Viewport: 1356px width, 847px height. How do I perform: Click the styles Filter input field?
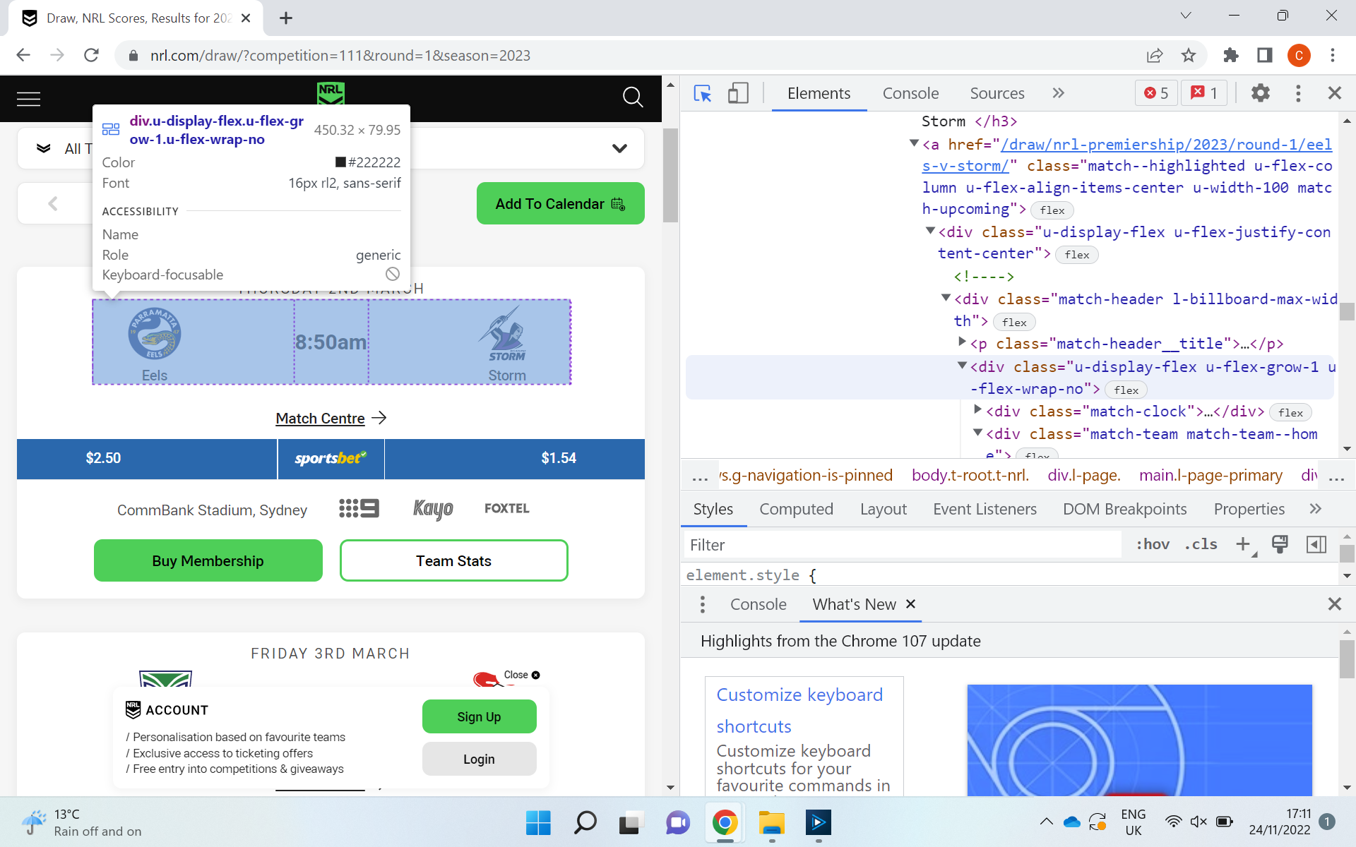click(x=903, y=545)
